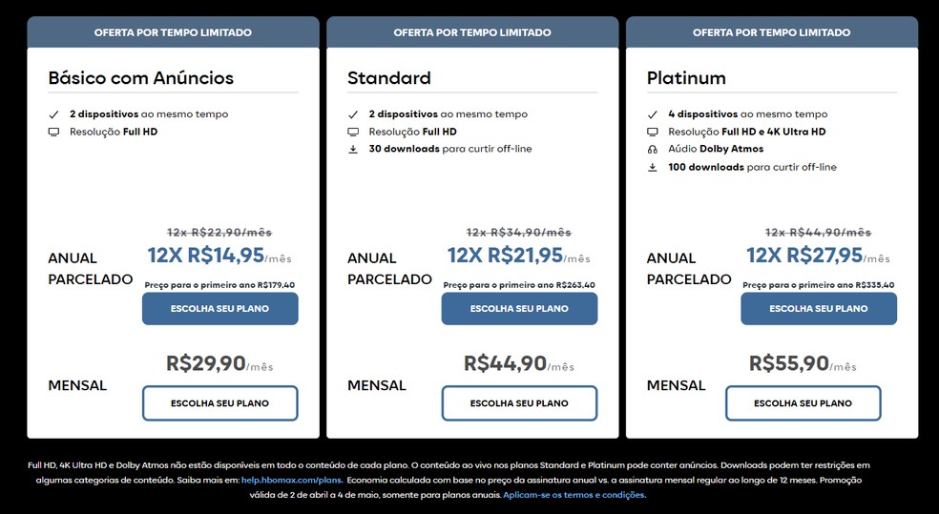Click checkmark icon in Standard plan
The width and height of the screenshot is (939, 514).
[353, 114]
